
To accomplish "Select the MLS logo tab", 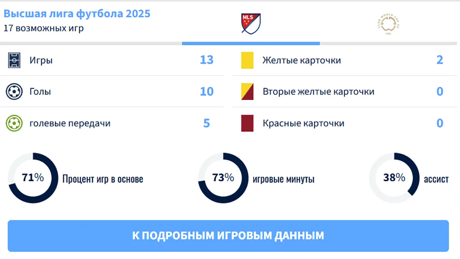I will tap(251, 23).
